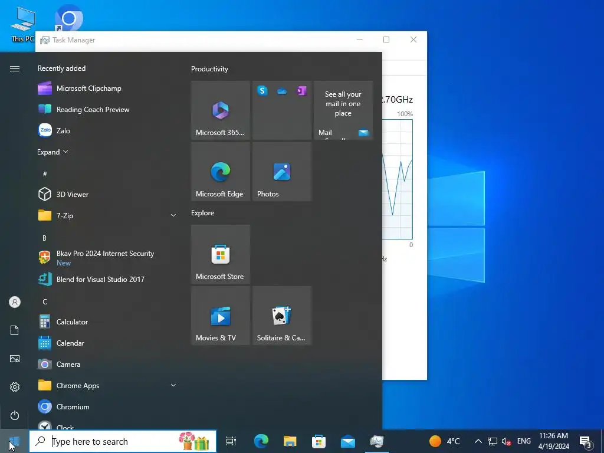604x453 pixels.
Task: Click the Start button
Action: pos(14,441)
